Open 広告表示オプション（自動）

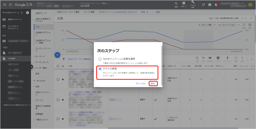pos(43,42)
